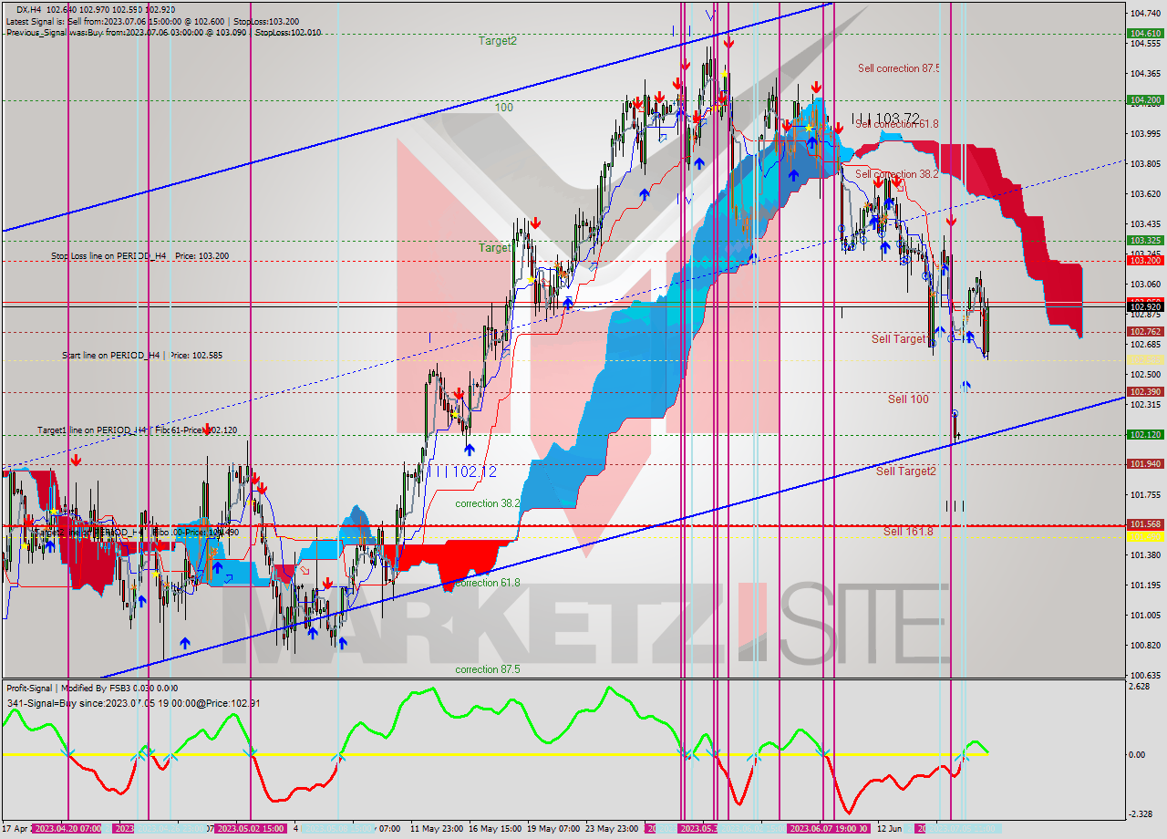Click the I I I 103.72 wave label
1167x839 pixels.
[885, 119]
